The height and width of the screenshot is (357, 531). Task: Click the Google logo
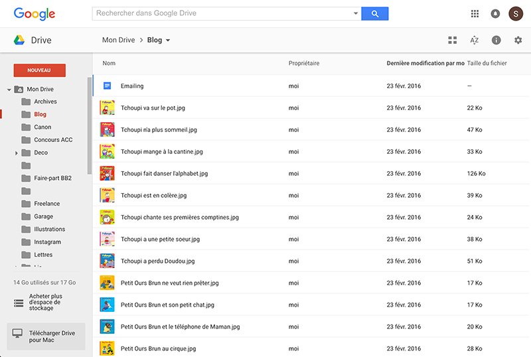(x=35, y=14)
